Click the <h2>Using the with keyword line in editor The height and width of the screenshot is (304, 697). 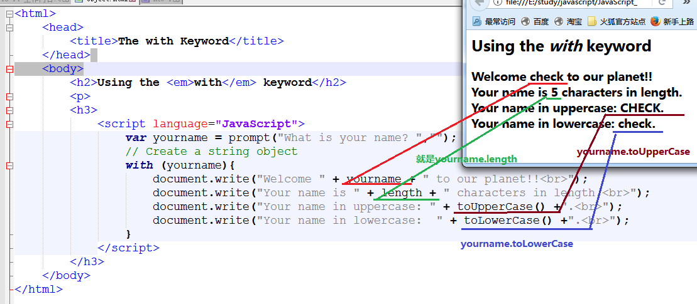tap(207, 83)
